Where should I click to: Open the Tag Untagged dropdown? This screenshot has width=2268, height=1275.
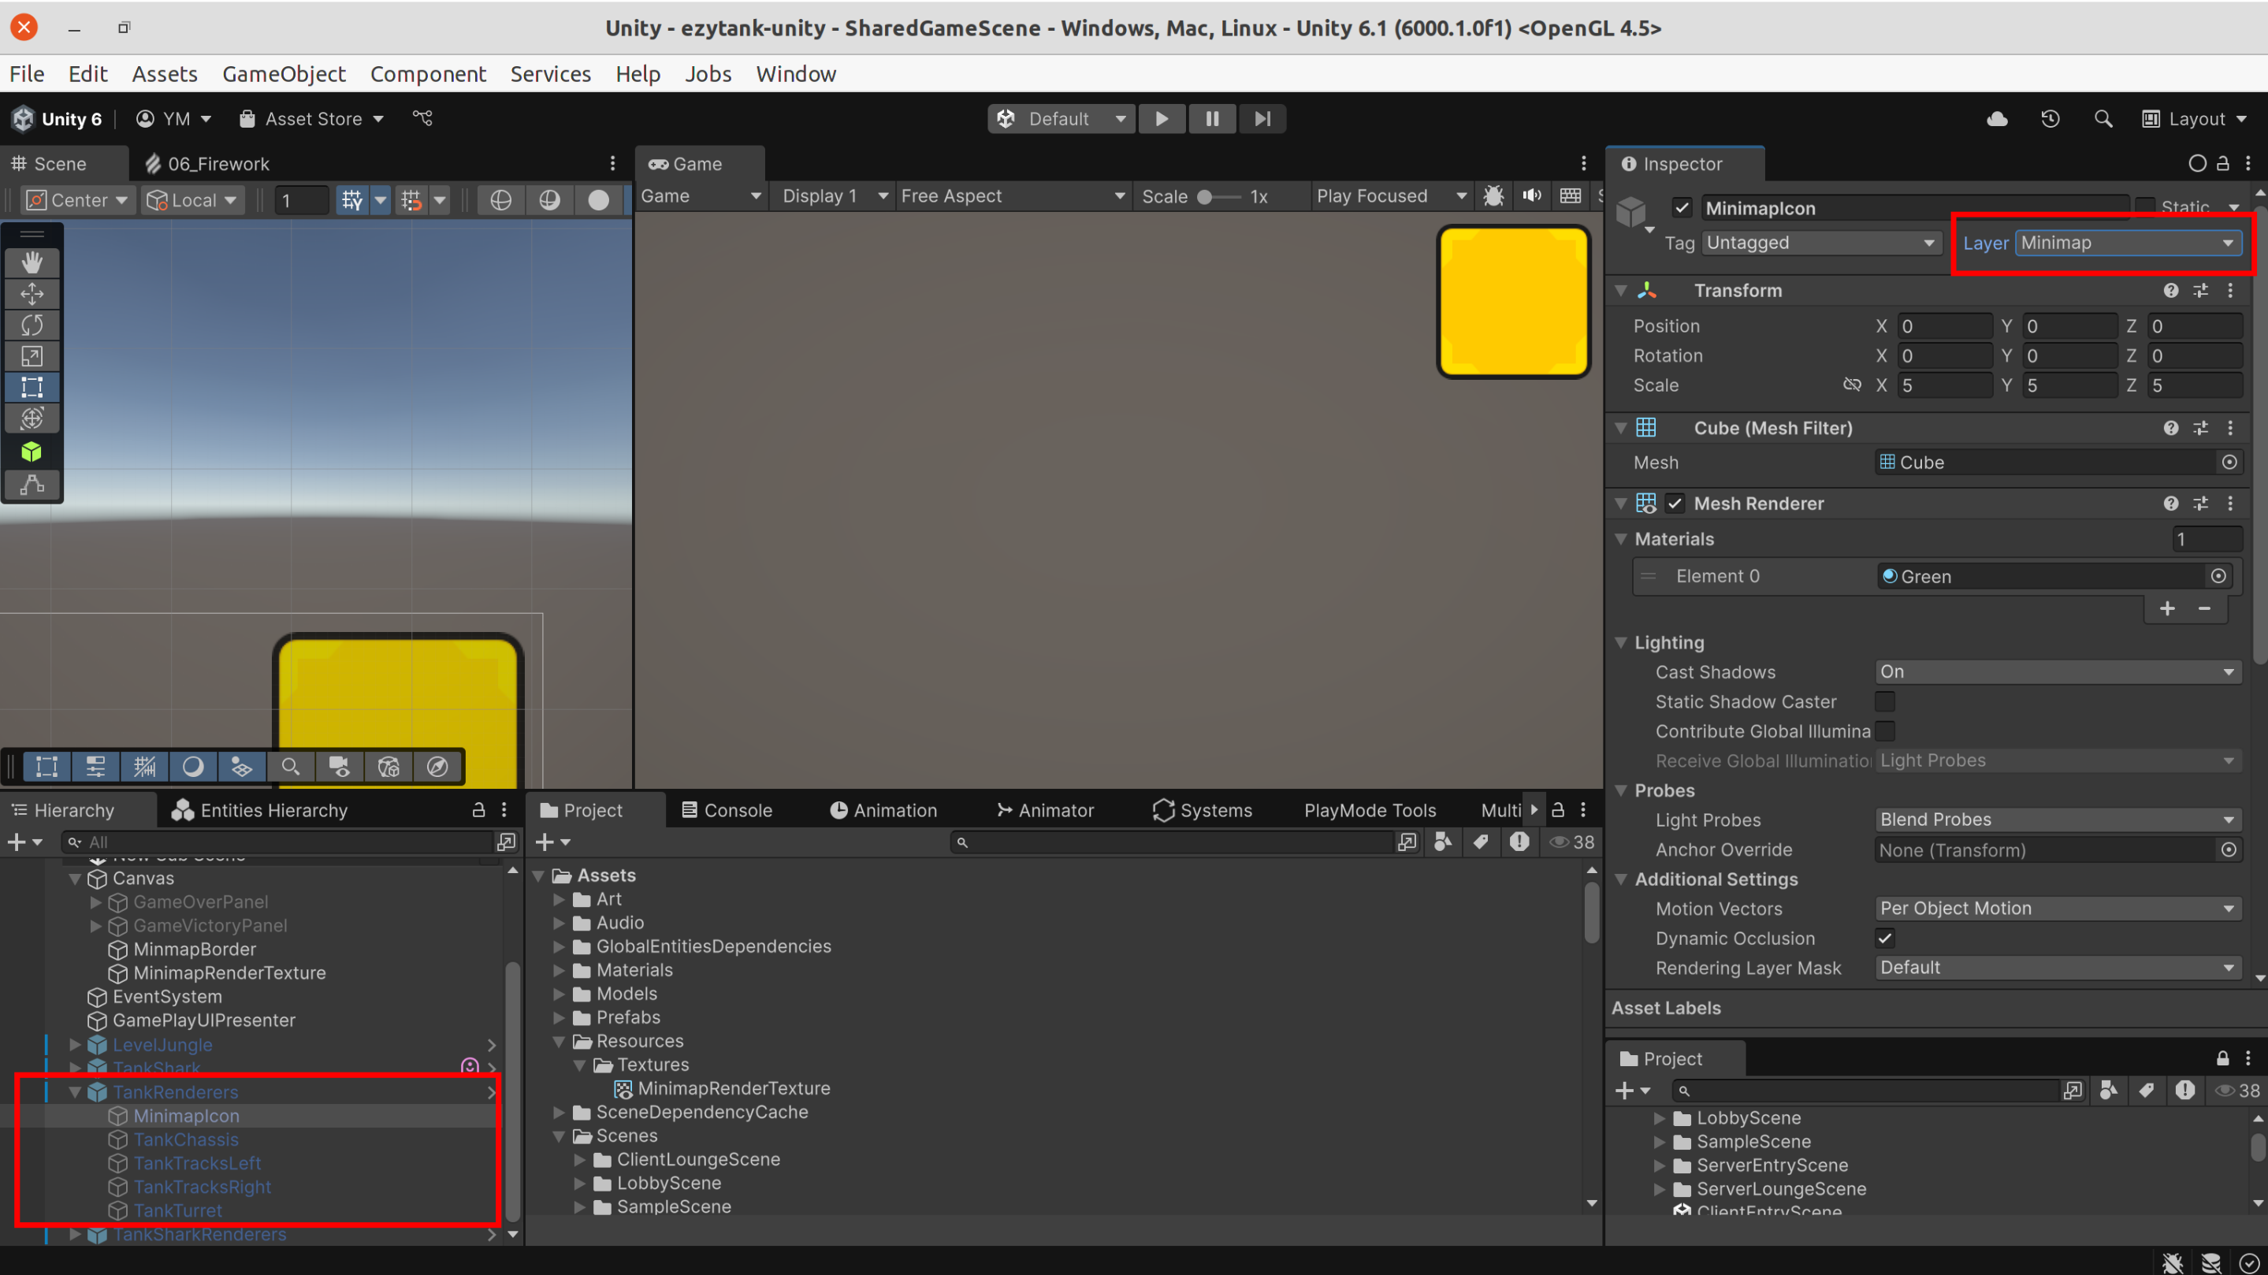coord(1820,243)
